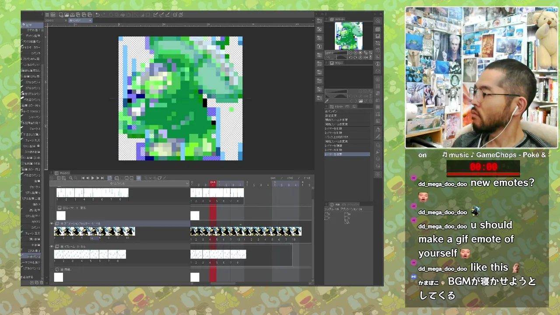Toggle the onion skin button in timeline toolbar

pos(139,178)
